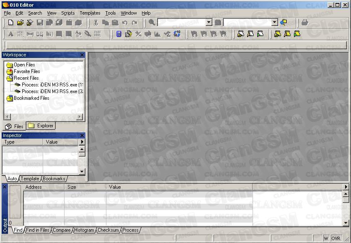Toggle the OVR overwrite mode indicator
Screen dimensions: 351x243
tap(336, 238)
